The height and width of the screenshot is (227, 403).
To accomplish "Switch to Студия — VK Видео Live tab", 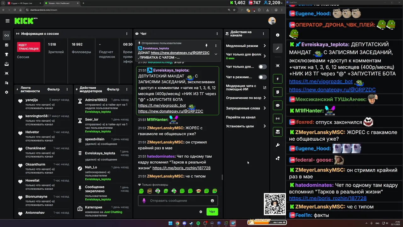I will [x=24, y=3].
